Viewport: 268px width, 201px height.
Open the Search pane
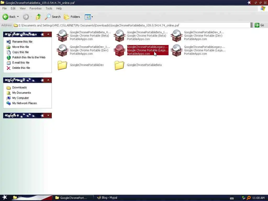(53, 17)
